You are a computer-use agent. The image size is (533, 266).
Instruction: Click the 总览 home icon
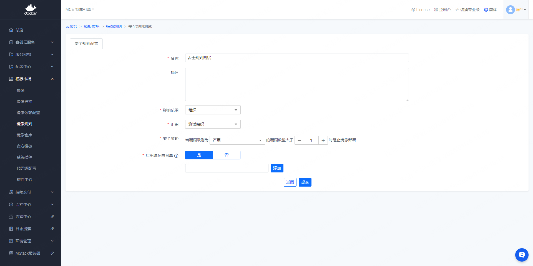tap(11, 30)
